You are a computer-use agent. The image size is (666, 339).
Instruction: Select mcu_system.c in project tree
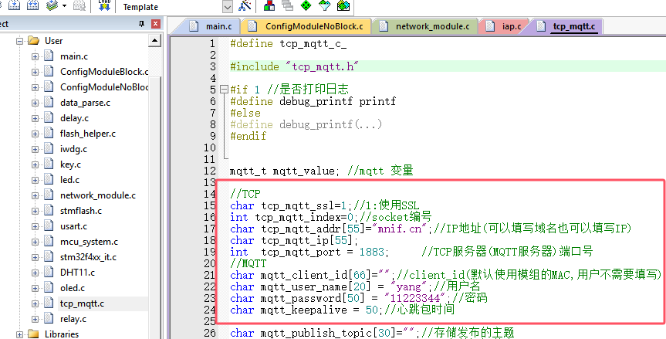[89, 242]
